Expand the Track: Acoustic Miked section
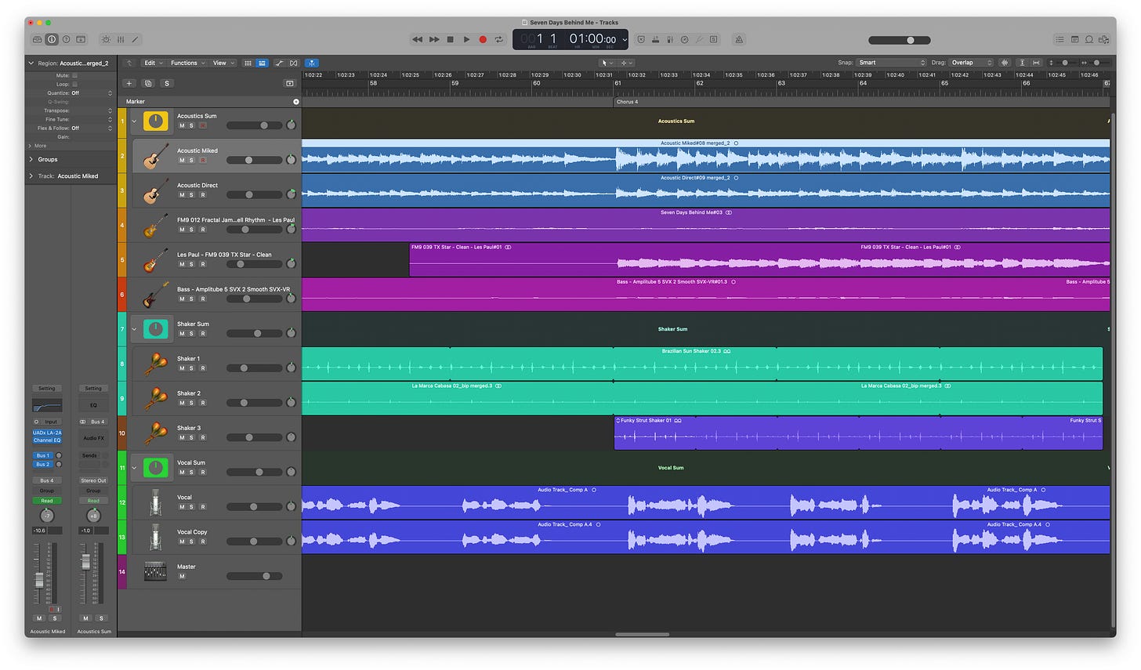The width and height of the screenshot is (1141, 670). pyautogui.click(x=31, y=176)
